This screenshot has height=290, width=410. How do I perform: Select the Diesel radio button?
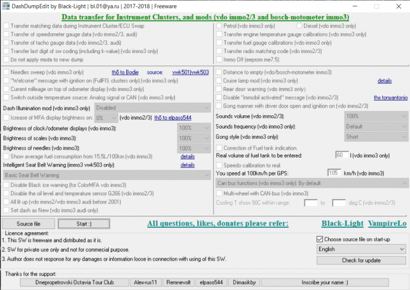click(x=299, y=26)
